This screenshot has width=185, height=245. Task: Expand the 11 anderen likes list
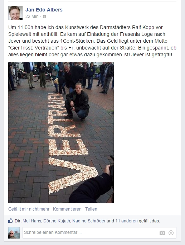point(126,221)
